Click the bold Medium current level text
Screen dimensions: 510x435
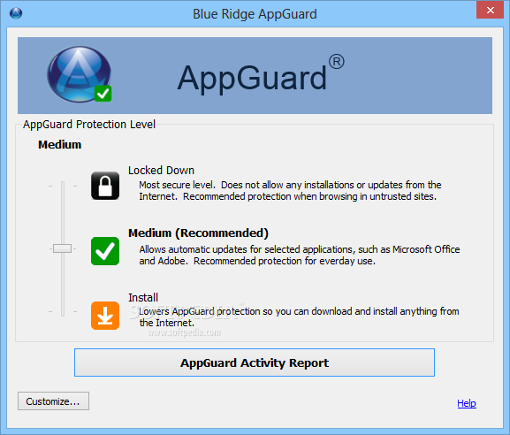point(59,144)
